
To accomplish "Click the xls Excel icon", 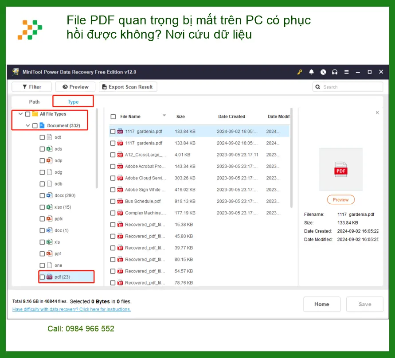I will coord(49,242).
